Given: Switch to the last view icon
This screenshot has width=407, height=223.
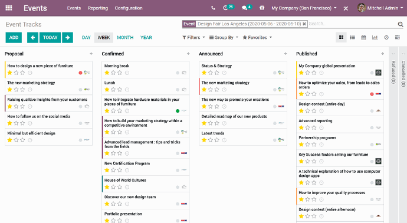Looking at the screenshot, I should [398, 37].
